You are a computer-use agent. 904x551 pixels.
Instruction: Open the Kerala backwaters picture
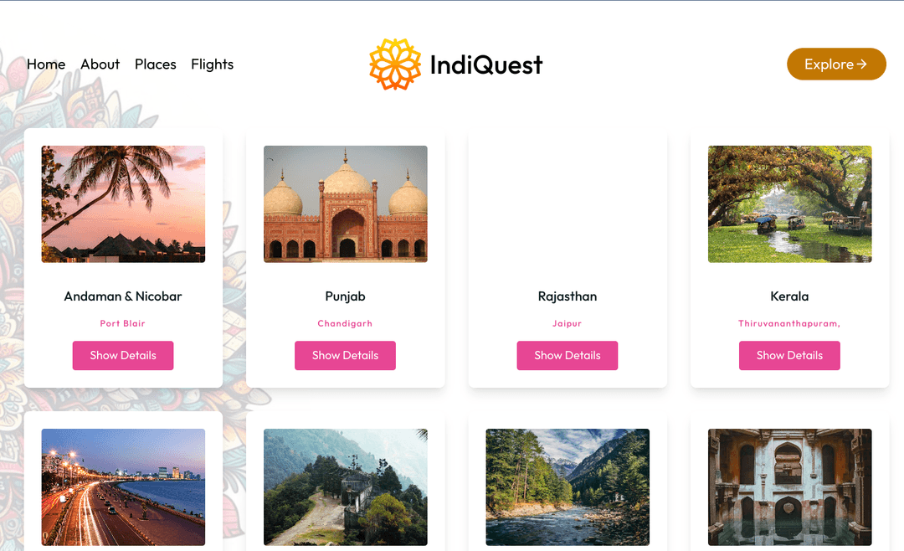[x=789, y=204]
